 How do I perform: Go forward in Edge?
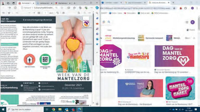[x=9, y=8]
